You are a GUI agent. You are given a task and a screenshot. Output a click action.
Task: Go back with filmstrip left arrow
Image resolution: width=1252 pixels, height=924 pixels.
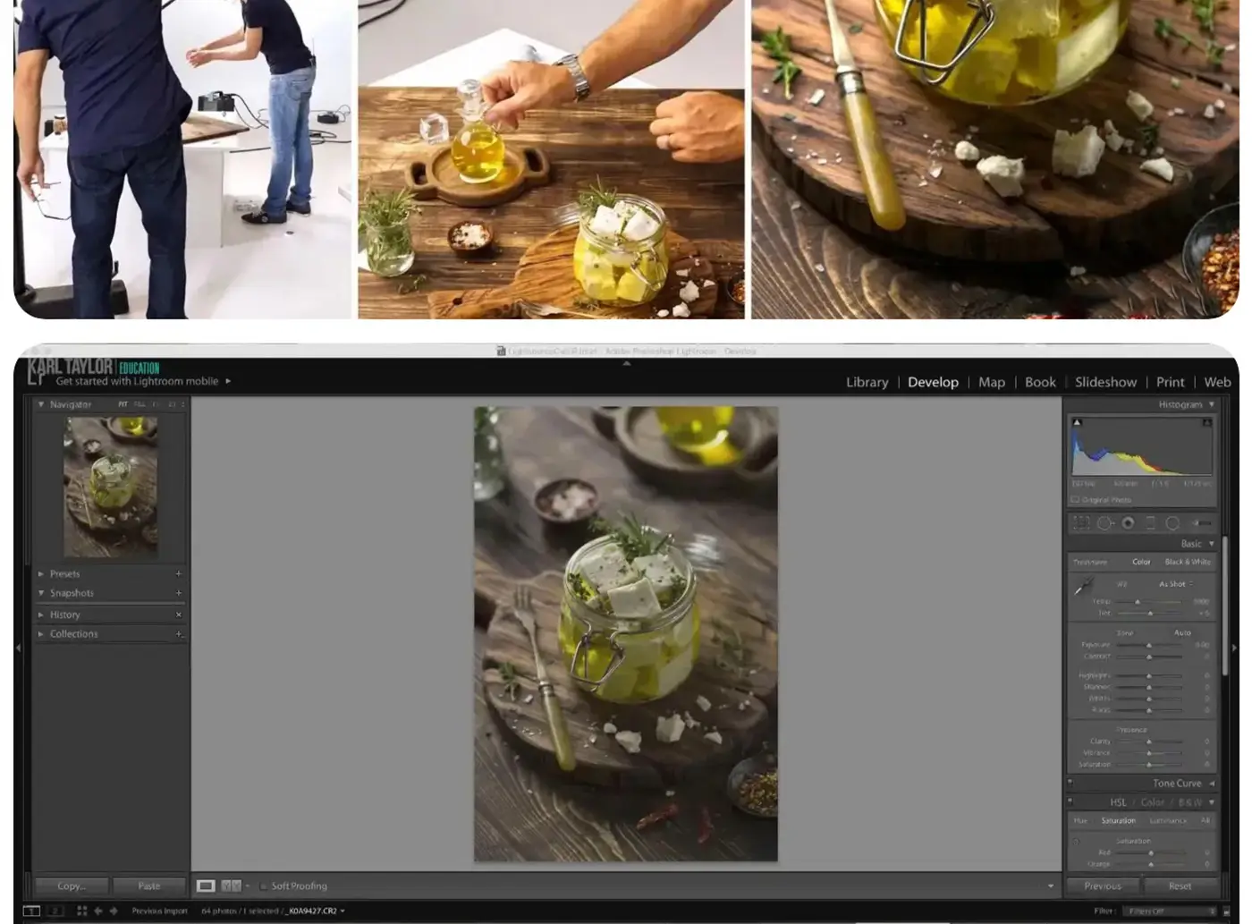click(x=98, y=911)
